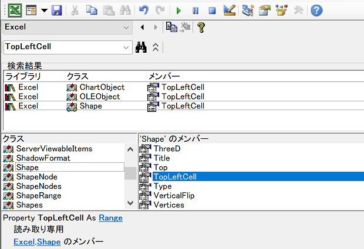Select Type member of Shape

[x=163, y=186]
